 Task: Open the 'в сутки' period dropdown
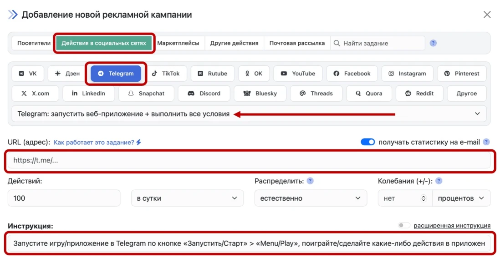tap(187, 198)
